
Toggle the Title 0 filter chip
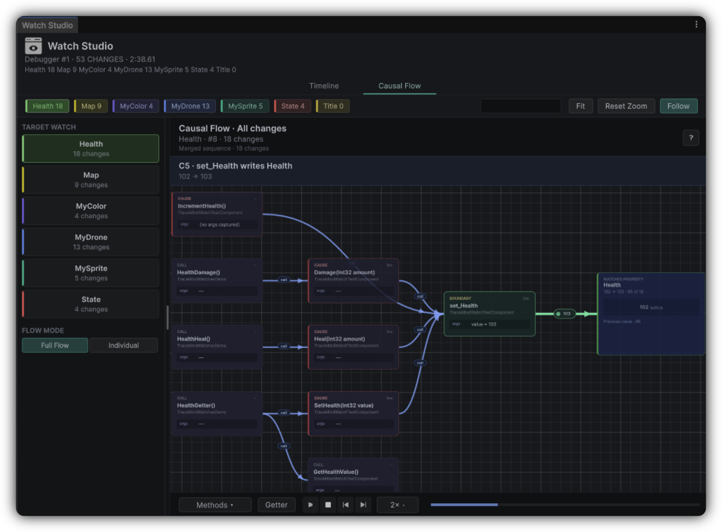coord(333,106)
